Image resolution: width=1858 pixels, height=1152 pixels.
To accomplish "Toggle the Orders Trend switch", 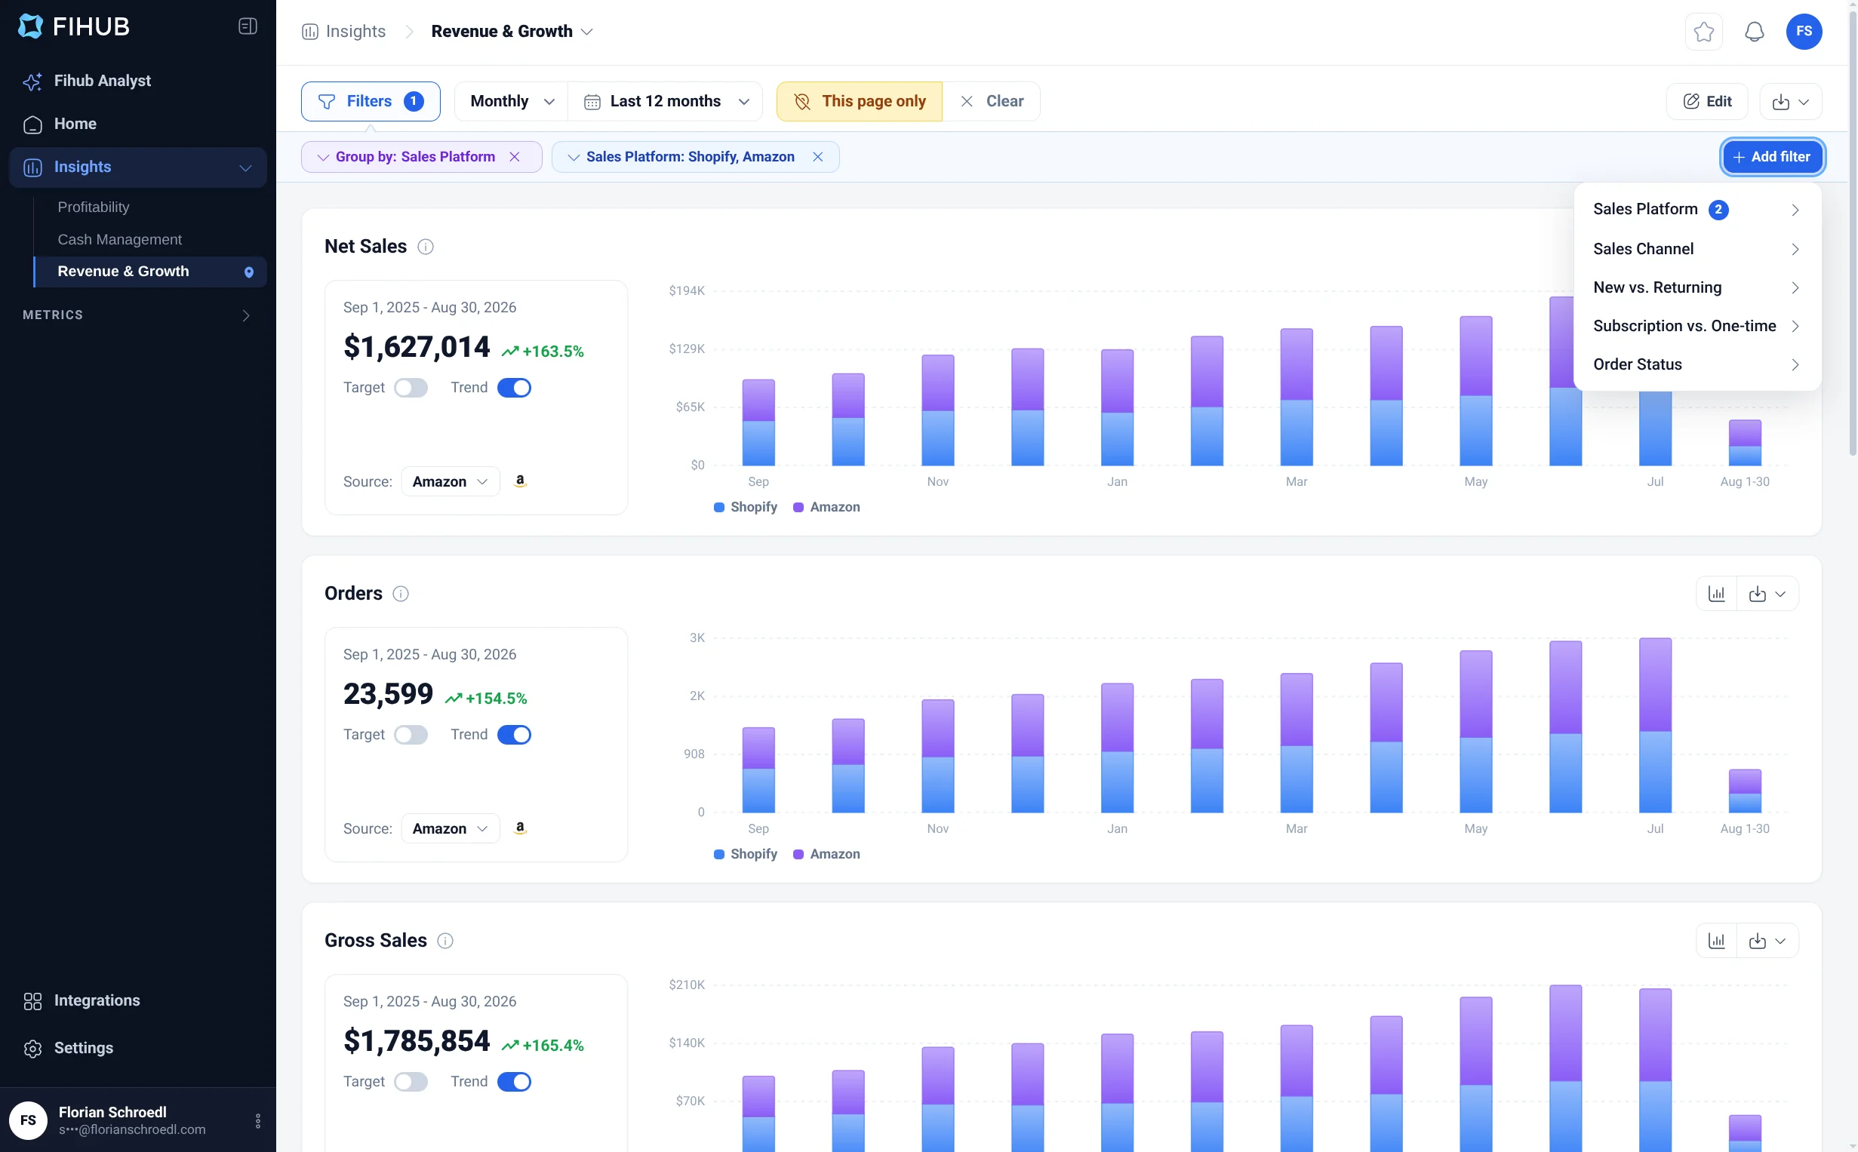I will (514, 736).
